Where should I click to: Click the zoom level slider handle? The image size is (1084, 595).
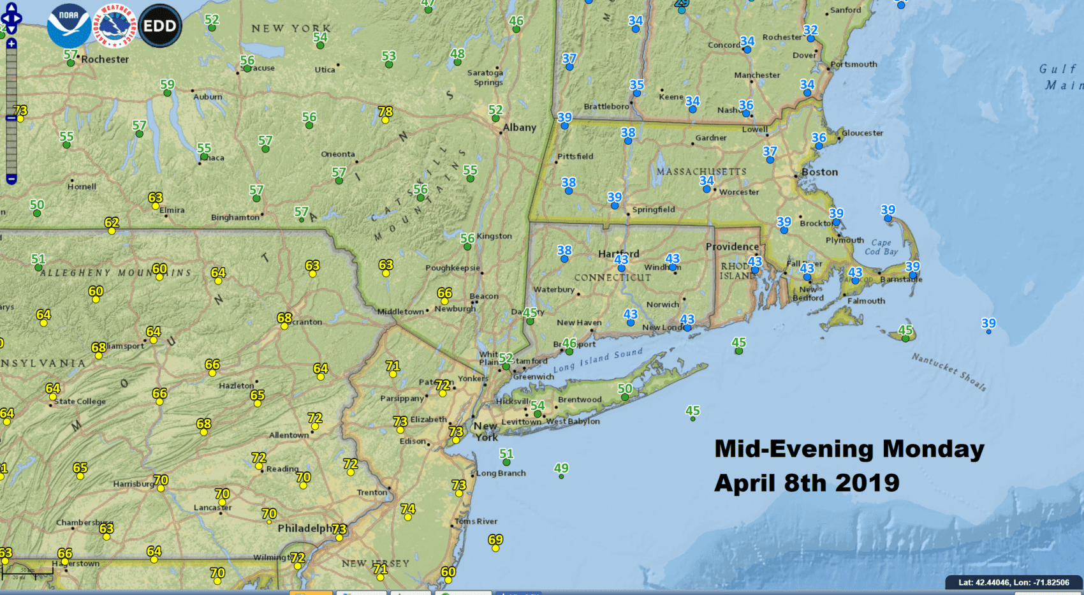pos(11,118)
